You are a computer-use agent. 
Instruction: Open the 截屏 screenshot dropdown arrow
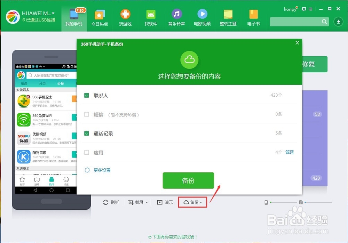(x=146, y=202)
